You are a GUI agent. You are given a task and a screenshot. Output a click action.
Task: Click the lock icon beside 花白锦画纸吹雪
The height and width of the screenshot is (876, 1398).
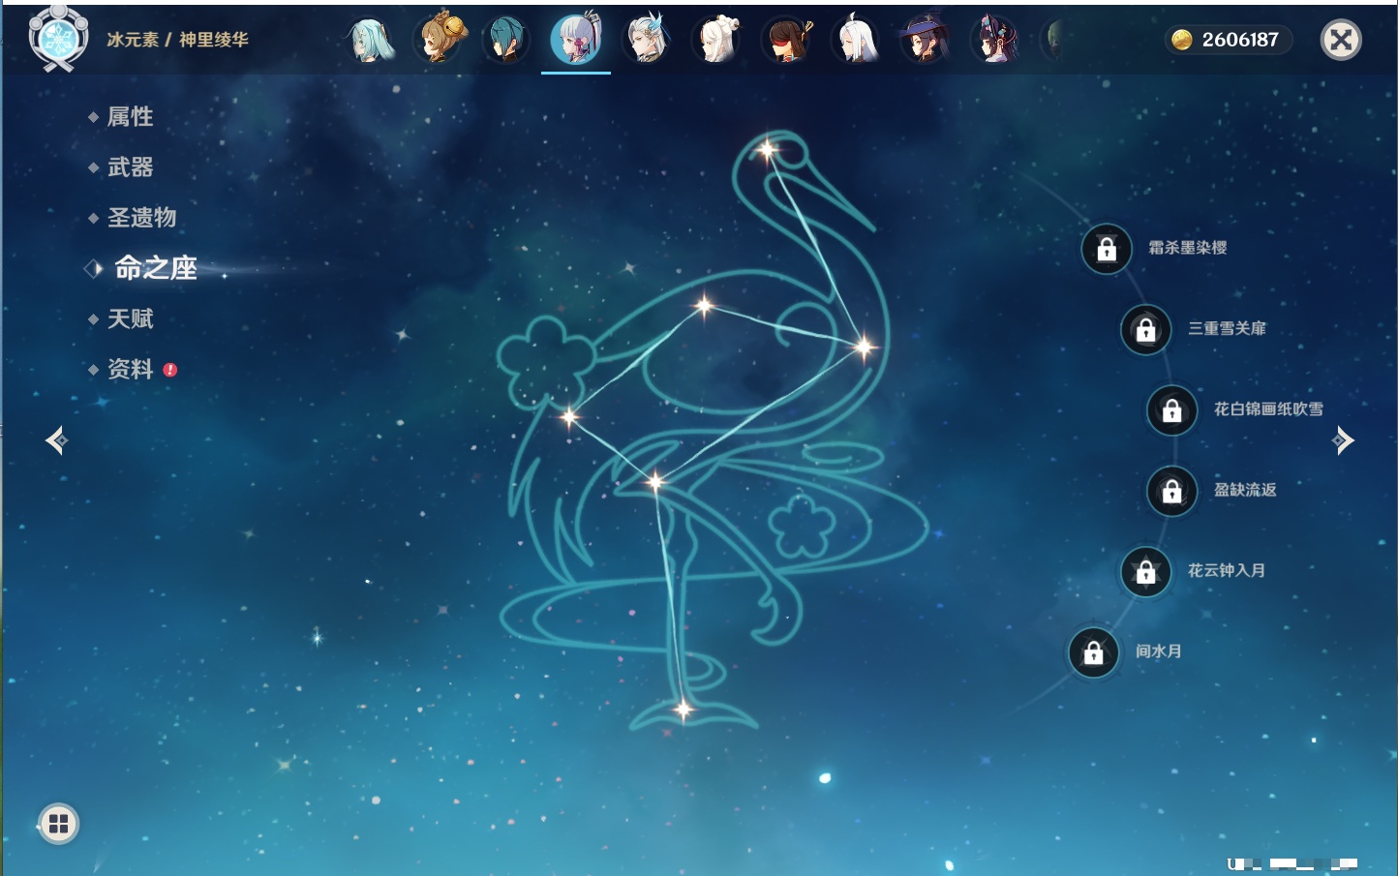pos(1171,410)
